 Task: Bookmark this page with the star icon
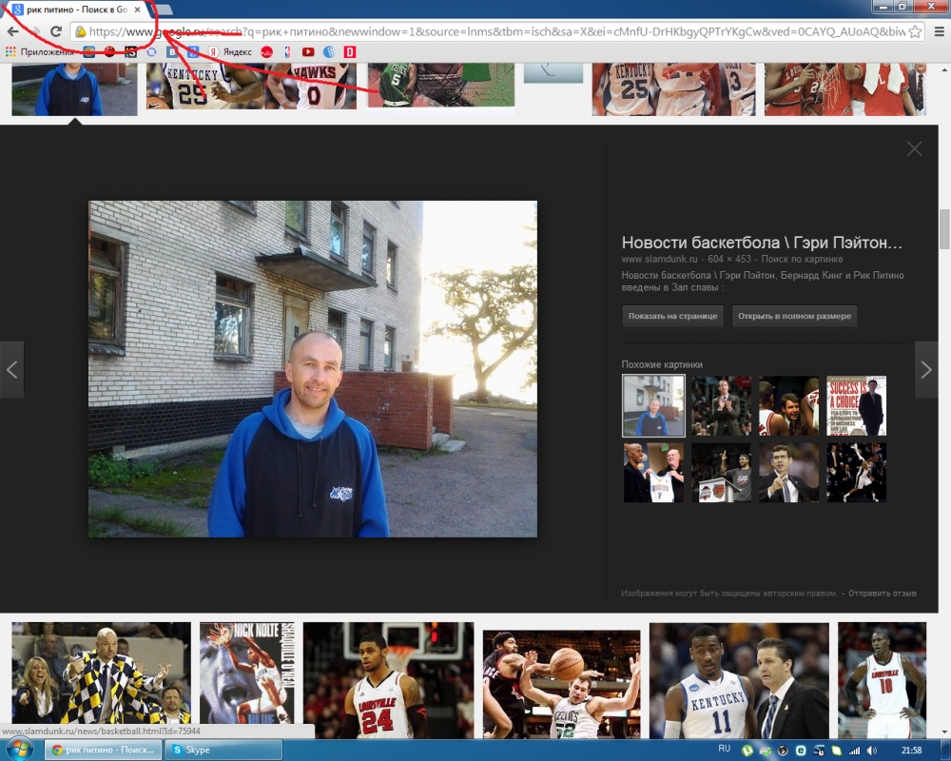tap(915, 31)
